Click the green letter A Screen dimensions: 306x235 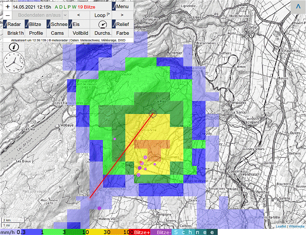(56, 7)
